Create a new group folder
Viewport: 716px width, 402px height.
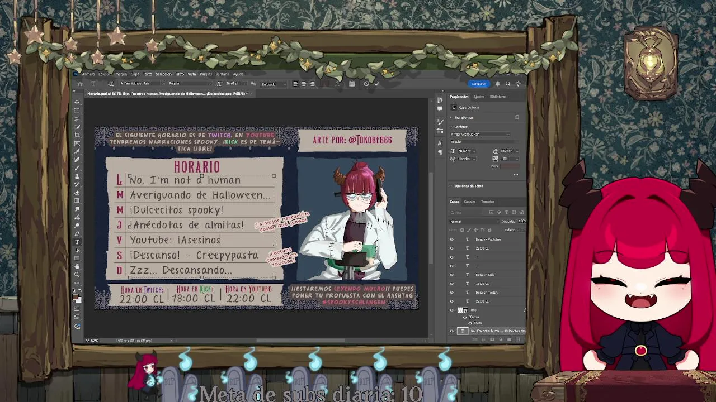[509, 339]
